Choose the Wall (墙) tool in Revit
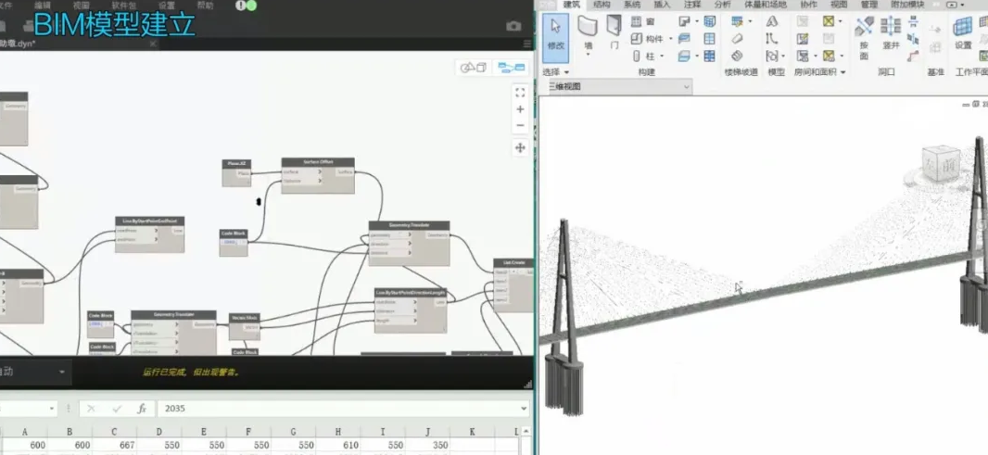This screenshot has width=988, height=455. (x=588, y=33)
